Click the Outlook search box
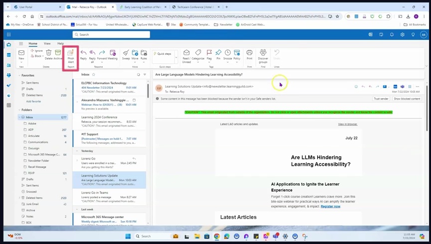 click(x=111, y=34)
